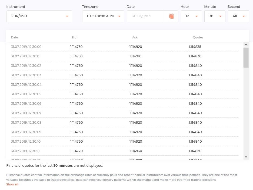Click the Date column header
This screenshot has width=253, height=190.
(x=14, y=37)
